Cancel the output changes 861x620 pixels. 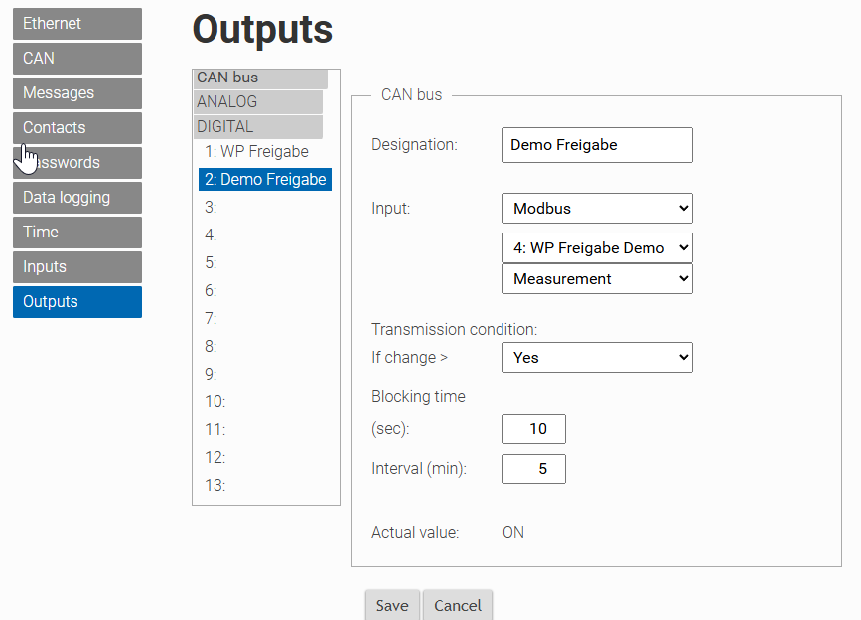(x=458, y=605)
